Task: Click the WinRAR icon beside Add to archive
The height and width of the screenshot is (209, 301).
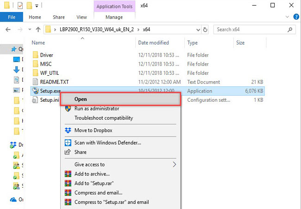Action: click(x=68, y=174)
